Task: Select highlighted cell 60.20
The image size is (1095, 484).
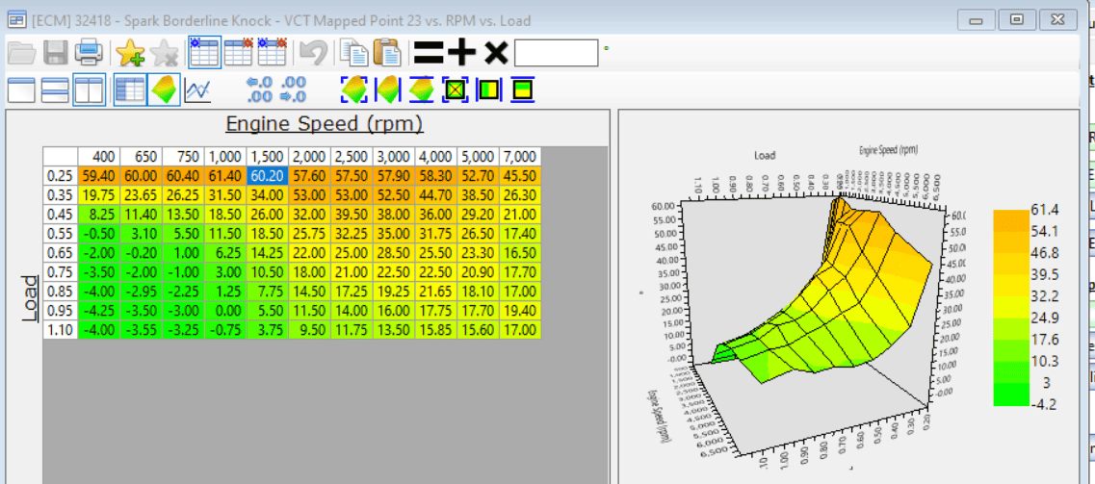Action: point(268,176)
